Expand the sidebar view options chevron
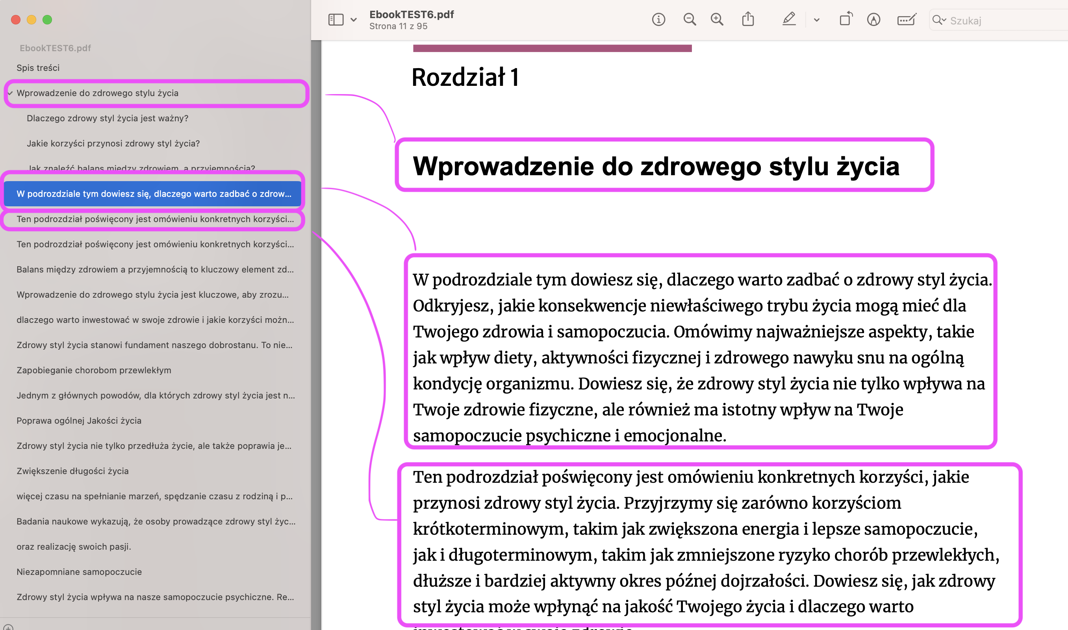Viewport: 1068px width, 630px height. tap(354, 20)
